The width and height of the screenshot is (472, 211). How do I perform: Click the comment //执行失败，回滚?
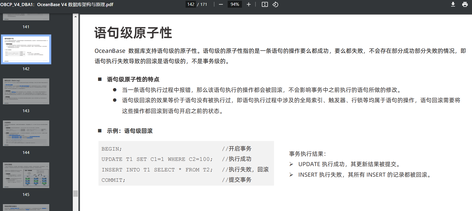tap(245, 170)
